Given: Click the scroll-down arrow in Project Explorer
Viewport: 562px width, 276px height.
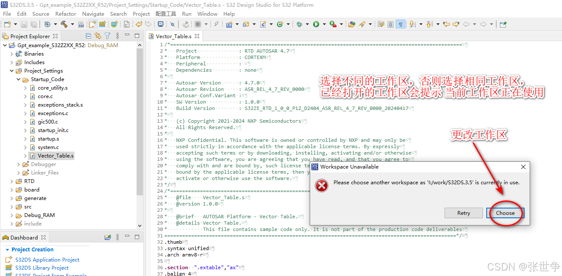Looking at the screenshot, I should click(140, 226).
